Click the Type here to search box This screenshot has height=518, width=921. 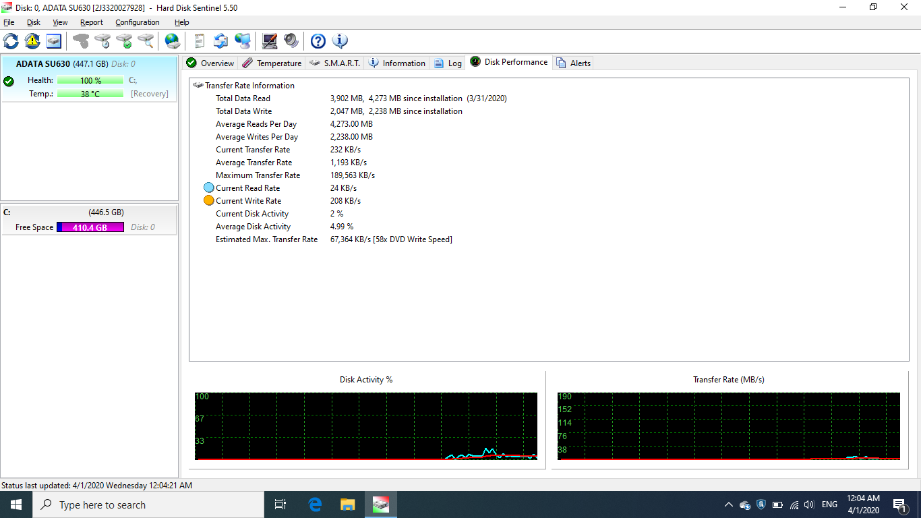point(148,505)
